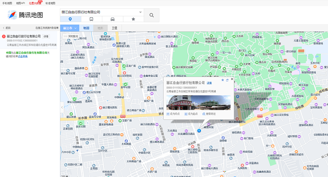
Task: Click the share icon in the info popup
Action: pos(227,80)
